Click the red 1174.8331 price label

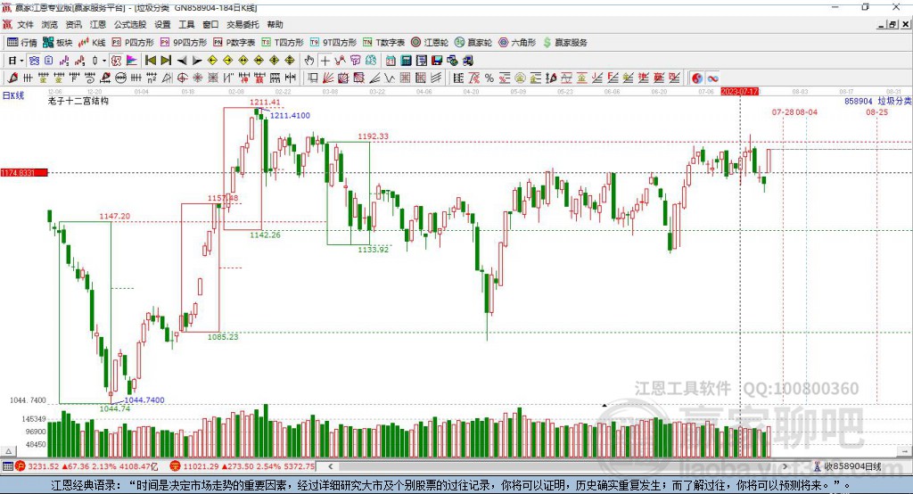tap(24, 172)
